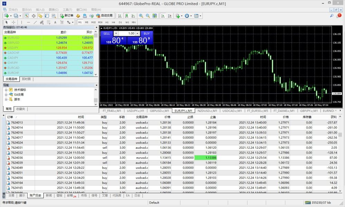Select the crosshair cursor tool
Image resolution: width=345 pixels, height=207 pixels.
tap(14, 22)
